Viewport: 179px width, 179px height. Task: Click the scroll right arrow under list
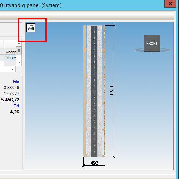[x=13, y=69]
